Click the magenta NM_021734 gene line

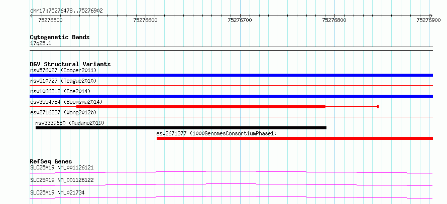click(x=231, y=197)
